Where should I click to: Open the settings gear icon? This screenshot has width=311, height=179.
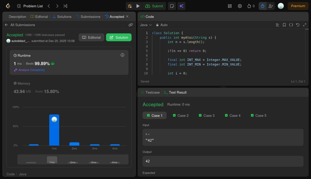(x=240, y=6)
